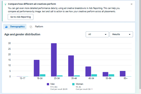Select the Men 35-44 bar
This screenshot has height=94, width=141.
pos(71,66)
